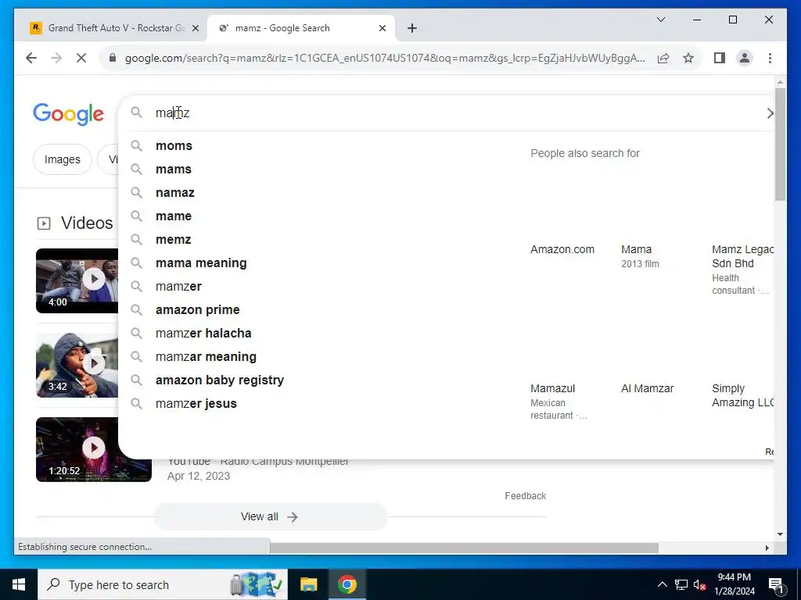Click the Feedback link

click(x=525, y=496)
